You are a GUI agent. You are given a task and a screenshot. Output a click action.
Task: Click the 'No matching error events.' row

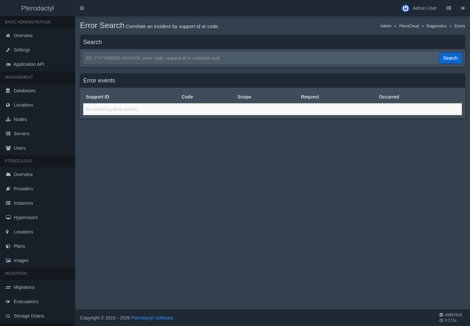273,109
